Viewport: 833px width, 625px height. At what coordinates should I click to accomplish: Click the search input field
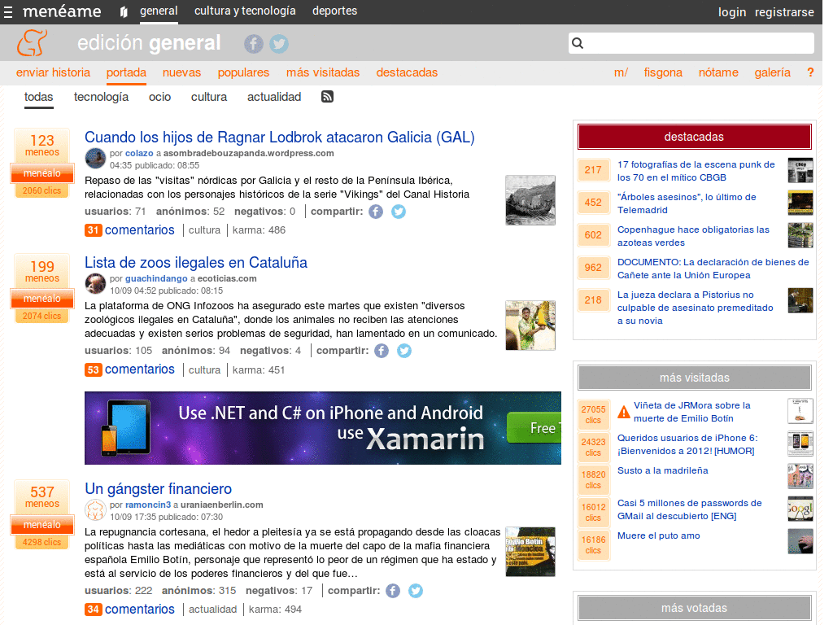pos(691,42)
